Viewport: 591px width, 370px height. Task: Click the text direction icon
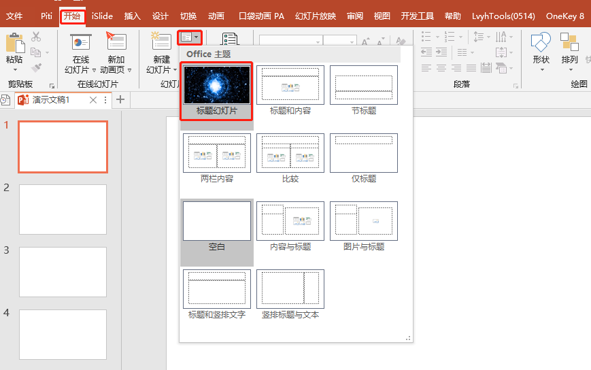(x=501, y=37)
